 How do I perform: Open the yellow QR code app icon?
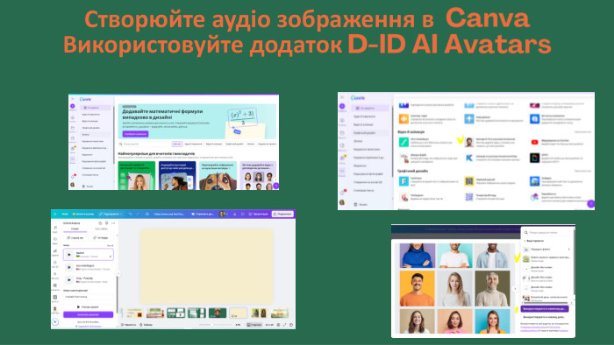pyautogui.click(x=469, y=181)
